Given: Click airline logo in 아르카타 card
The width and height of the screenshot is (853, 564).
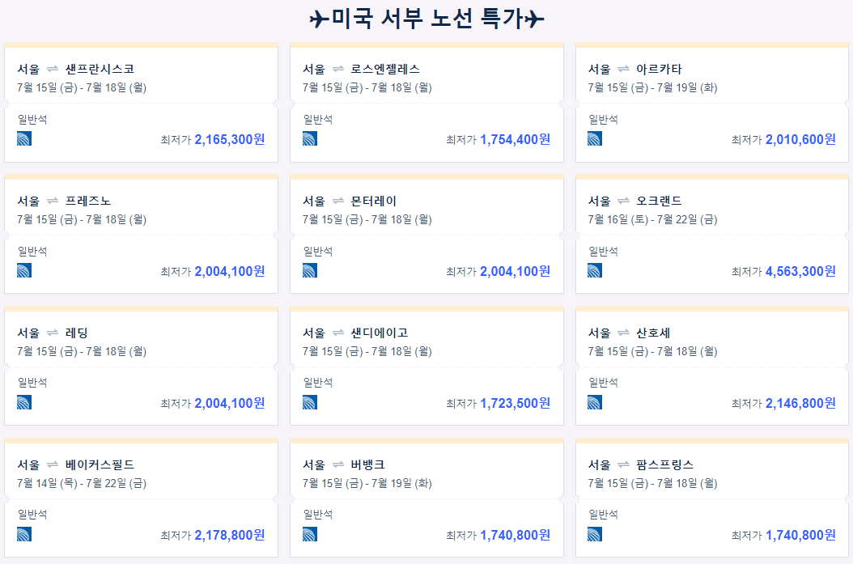Looking at the screenshot, I should [595, 138].
